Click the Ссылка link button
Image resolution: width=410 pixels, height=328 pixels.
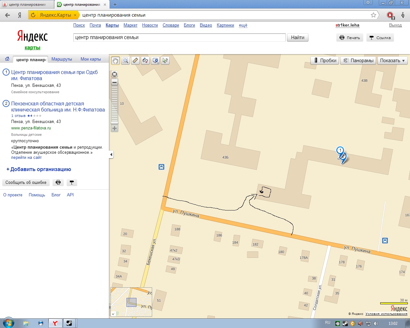click(x=380, y=38)
